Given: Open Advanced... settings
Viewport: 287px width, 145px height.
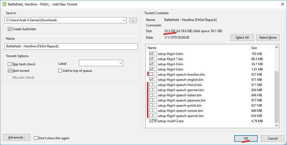Looking at the screenshot, I should 17,137.
